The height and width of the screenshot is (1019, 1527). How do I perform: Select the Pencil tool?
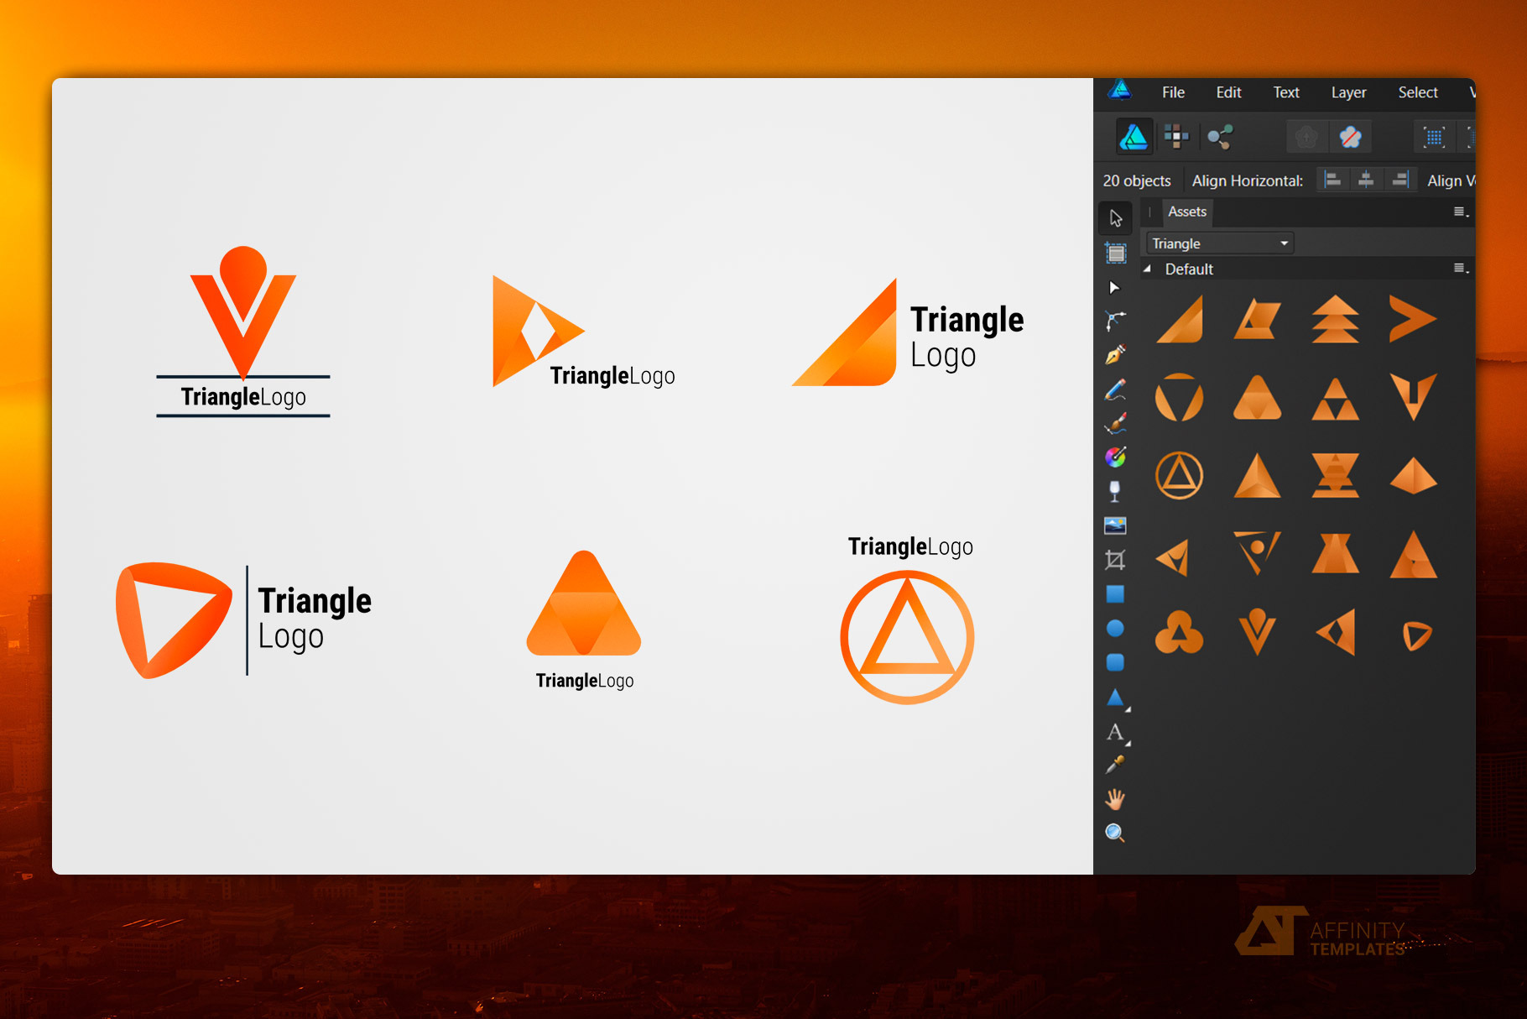point(1115,390)
